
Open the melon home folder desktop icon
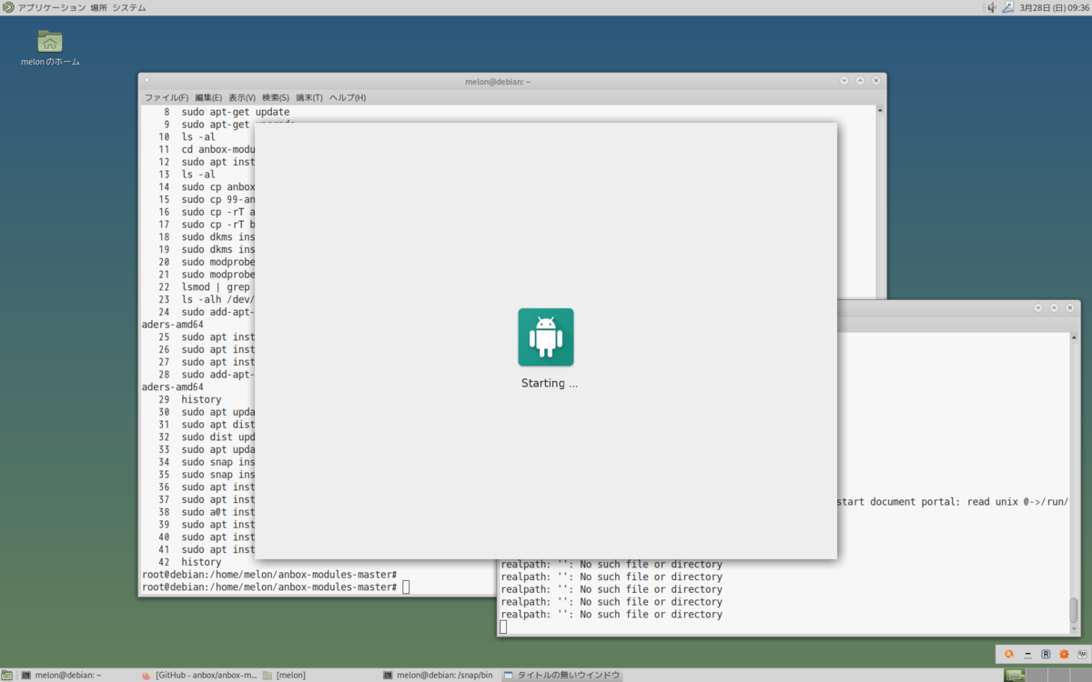50,47
